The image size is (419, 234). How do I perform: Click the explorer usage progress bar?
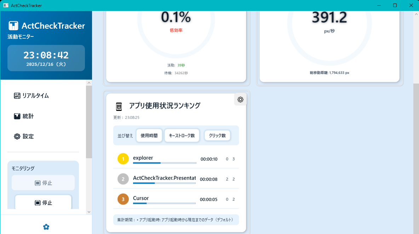coord(164,162)
